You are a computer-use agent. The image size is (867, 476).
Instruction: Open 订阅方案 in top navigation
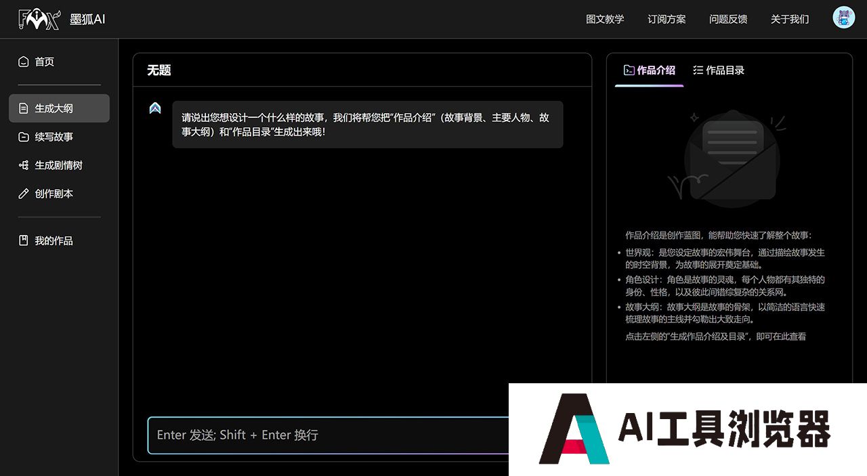[667, 19]
